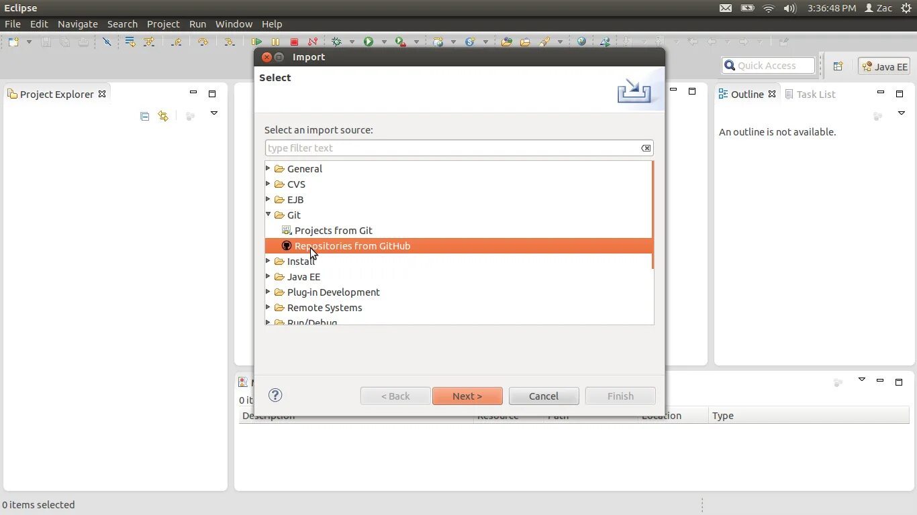Image resolution: width=917 pixels, height=515 pixels.
Task: Click the Step Return toolbar icon
Action: coord(176,42)
